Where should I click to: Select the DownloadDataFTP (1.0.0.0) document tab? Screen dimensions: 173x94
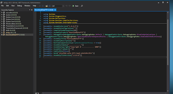click(44, 10)
